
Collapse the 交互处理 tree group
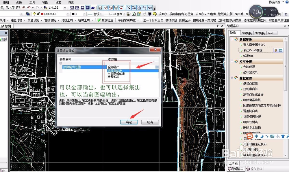232,61
